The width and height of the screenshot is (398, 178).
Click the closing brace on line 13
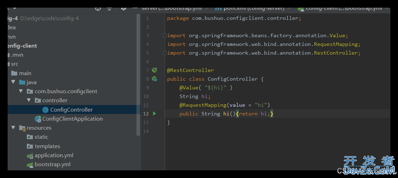[x=168, y=122]
